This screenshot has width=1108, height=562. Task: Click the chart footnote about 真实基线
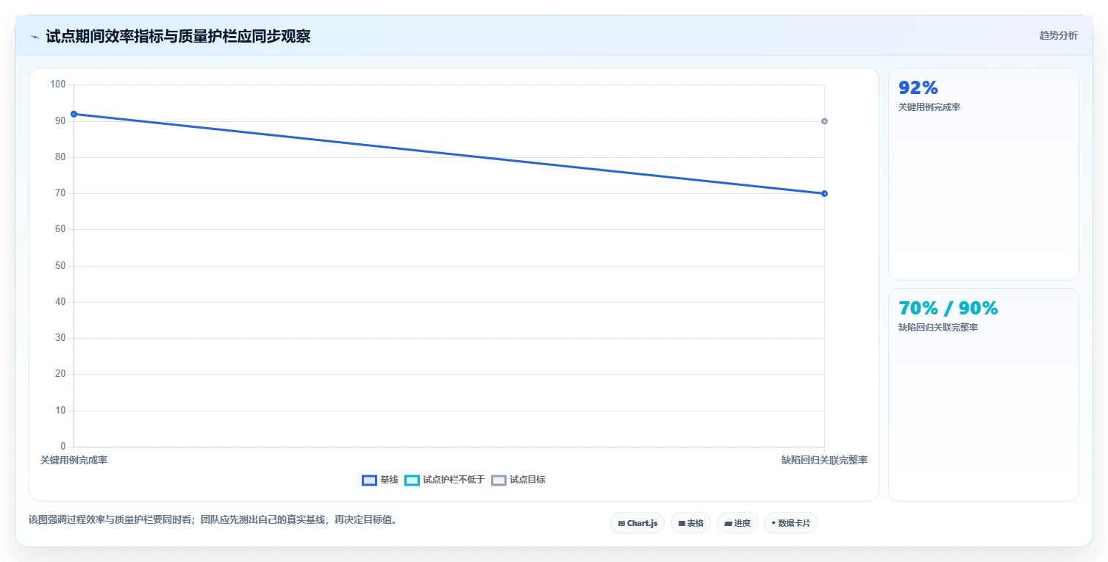pyautogui.click(x=213, y=519)
